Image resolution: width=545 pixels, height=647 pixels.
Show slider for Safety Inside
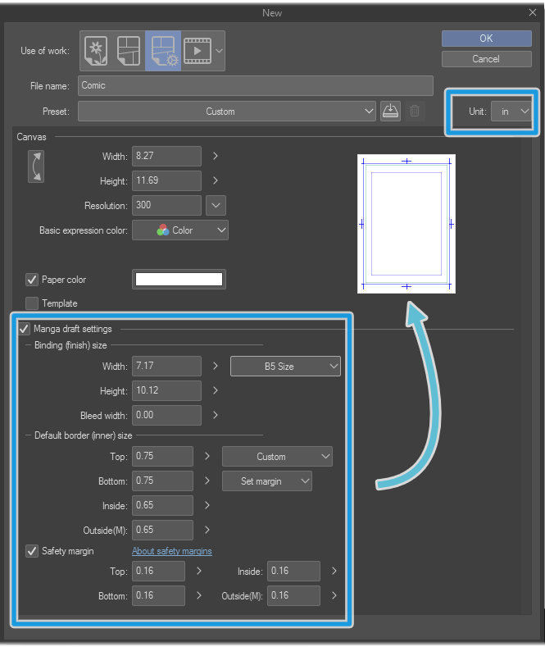click(x=334, y=571)
